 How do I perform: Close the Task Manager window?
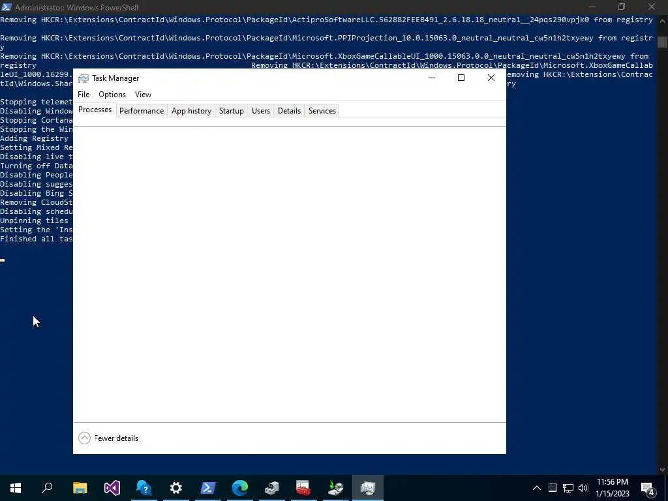tap(491, 78)
